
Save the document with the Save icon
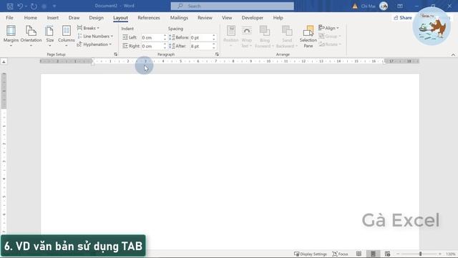pos(10,6)
